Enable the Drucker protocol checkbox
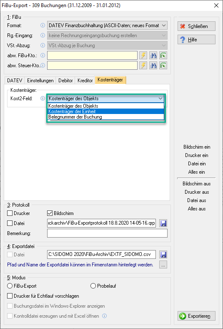The height and width of the screenshot is (329, 223). pyautogui.click(x=10, y=213)
